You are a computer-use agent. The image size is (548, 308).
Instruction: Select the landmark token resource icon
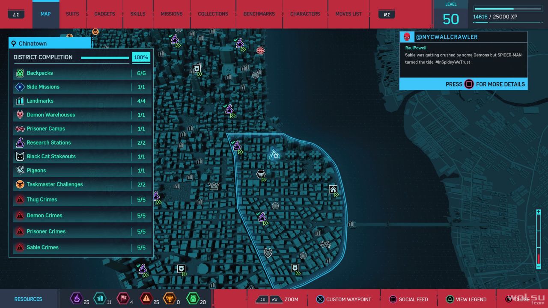tap(99, 298)
